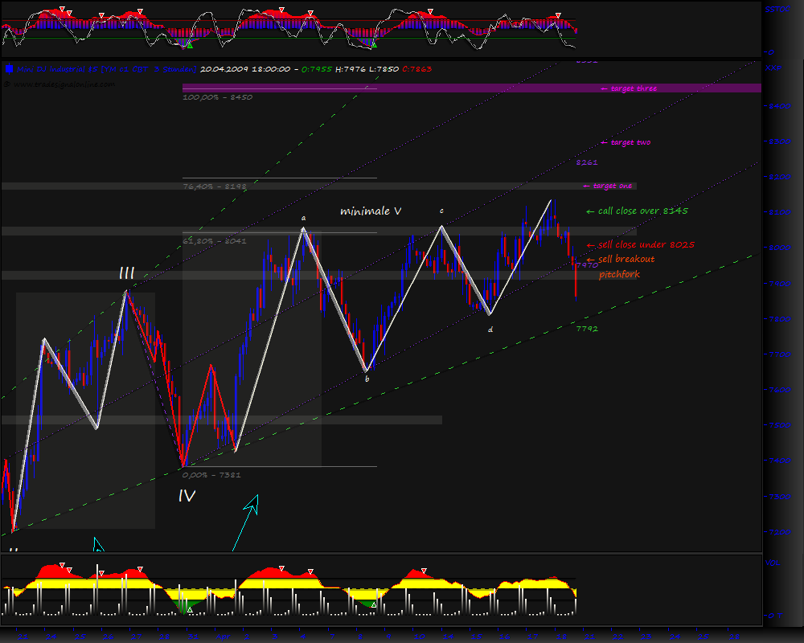This screenshot has width=804, height=643.
Task: Click 7500 on the price axis
Action: pyautogui.click(x=779, y=425)
